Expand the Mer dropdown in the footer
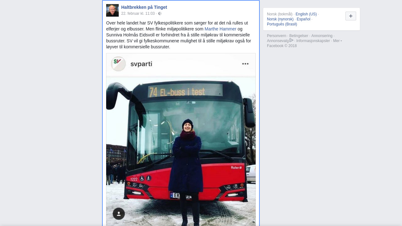Viewport: 402px width, 226px height. click(x=338, y=41)
